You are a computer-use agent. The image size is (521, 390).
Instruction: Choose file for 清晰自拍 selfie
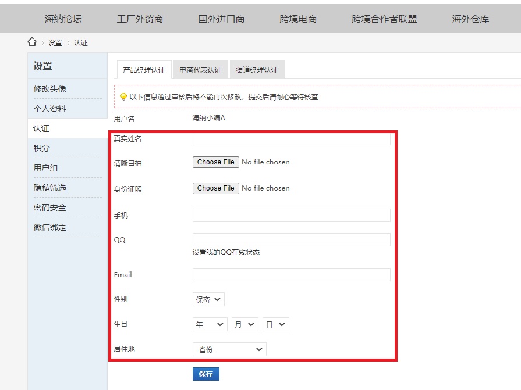[x=215, y=162]
